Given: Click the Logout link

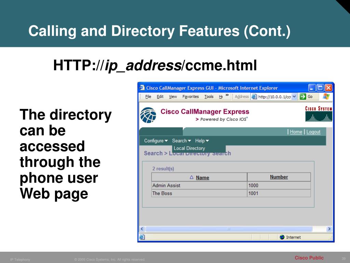Looking at the screenshot, I should (x=313, y=132).
